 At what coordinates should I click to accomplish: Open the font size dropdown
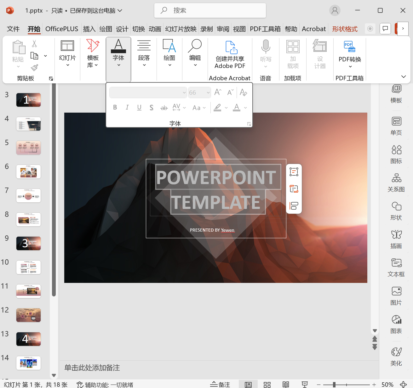pyautogui.click(x=208, y=93)
